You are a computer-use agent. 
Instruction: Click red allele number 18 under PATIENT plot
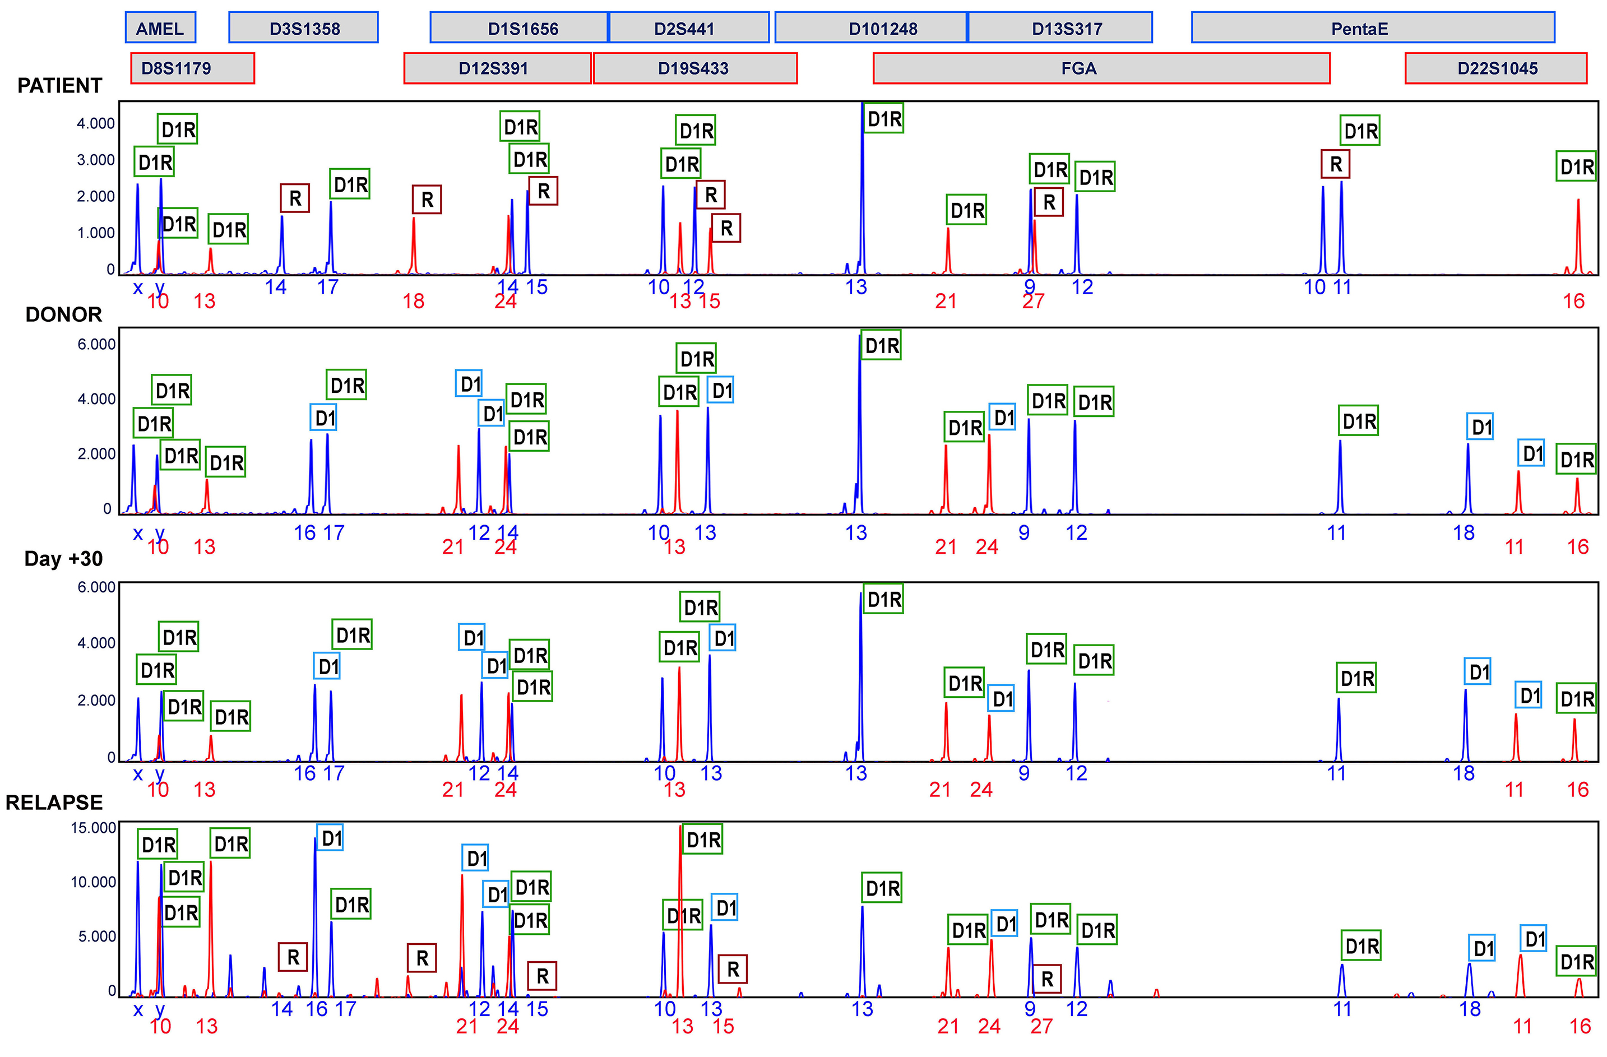(413, 301)
